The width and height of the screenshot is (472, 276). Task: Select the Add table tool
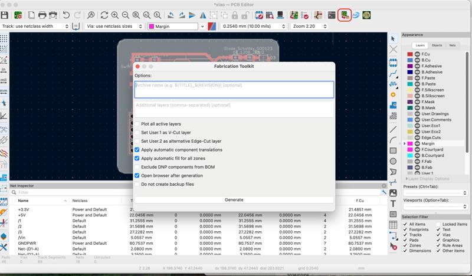point(393,225)
